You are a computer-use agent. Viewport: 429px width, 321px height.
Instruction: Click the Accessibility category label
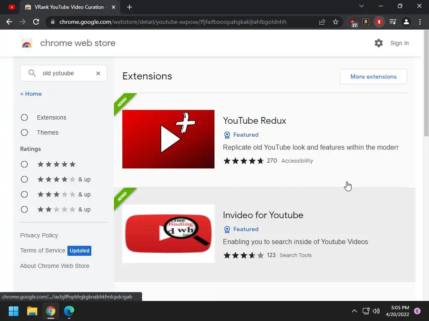tap(297, 161)
